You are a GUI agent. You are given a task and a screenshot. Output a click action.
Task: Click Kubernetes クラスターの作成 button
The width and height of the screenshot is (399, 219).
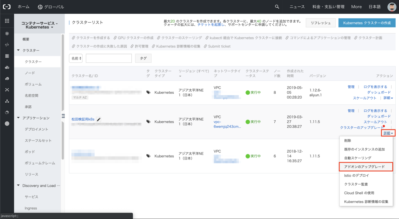[x=367, y=23]
